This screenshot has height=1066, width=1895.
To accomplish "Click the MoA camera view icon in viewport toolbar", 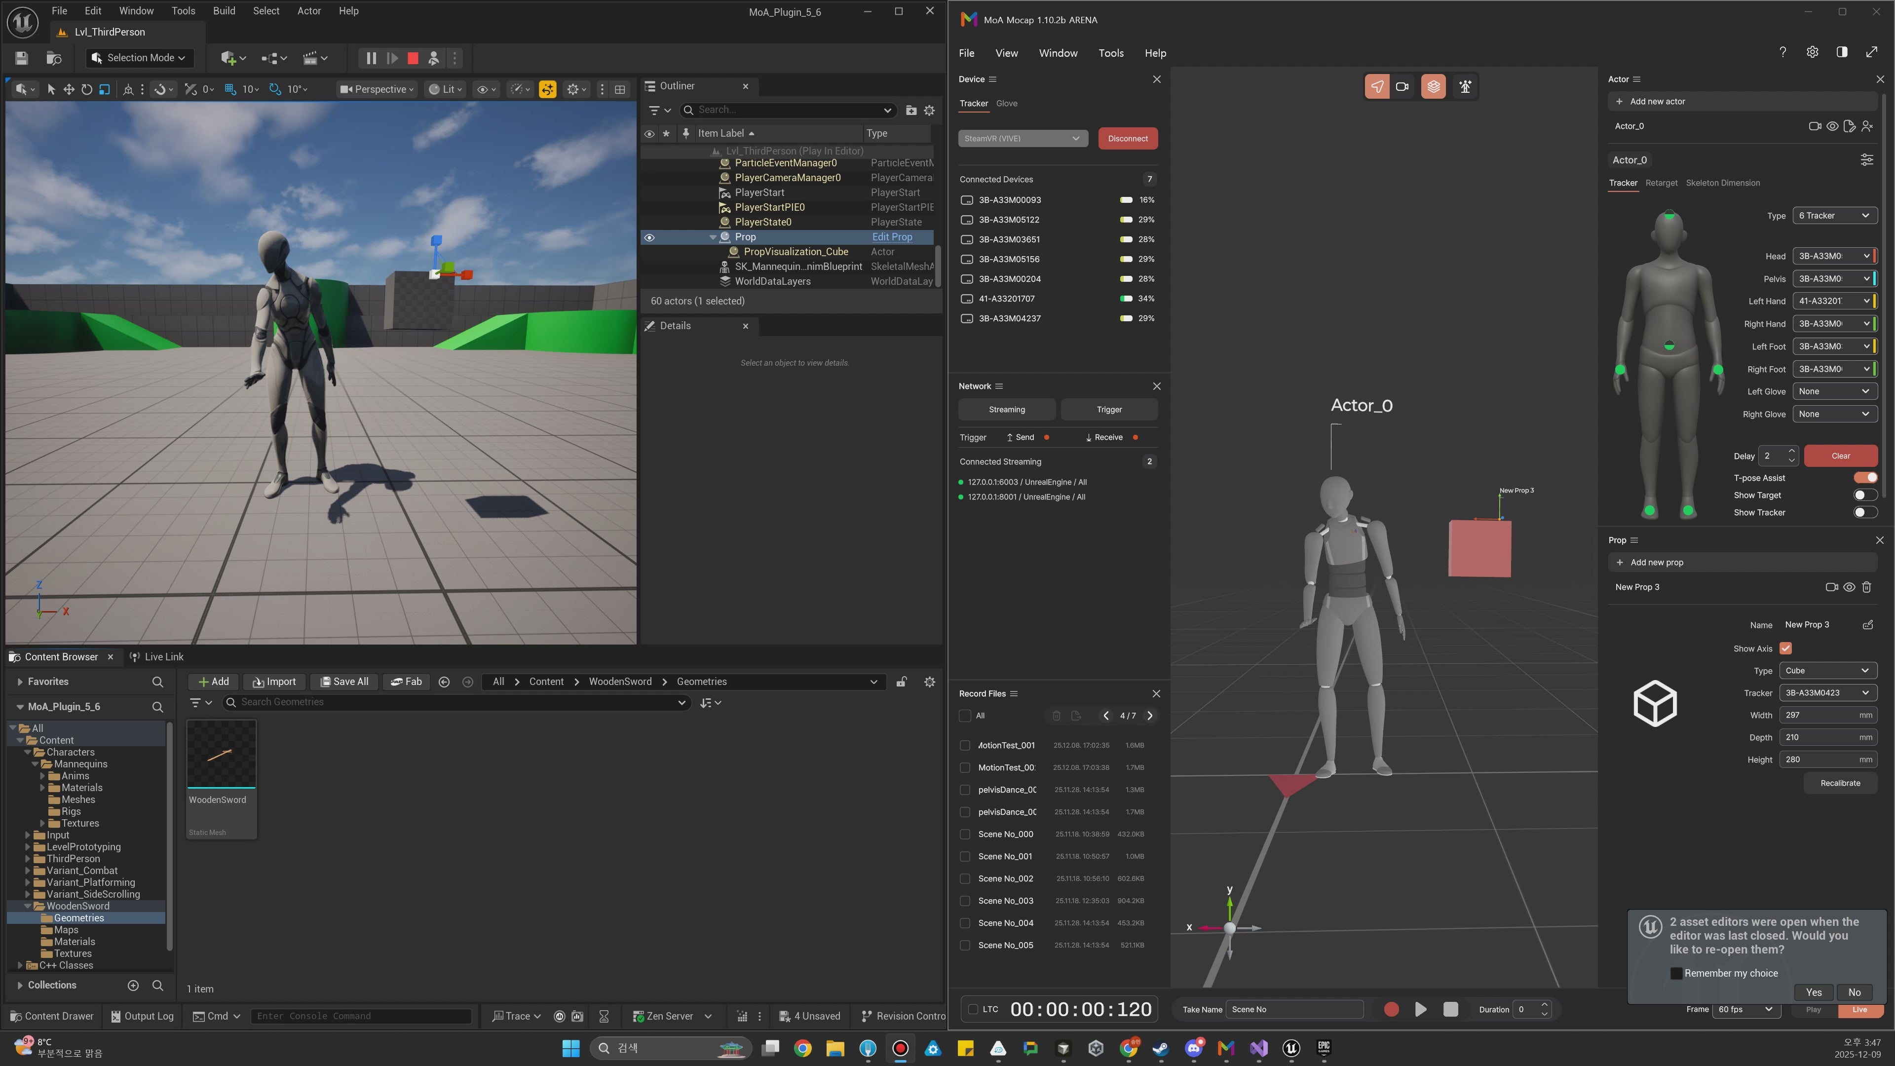I will click(1402, 87).
